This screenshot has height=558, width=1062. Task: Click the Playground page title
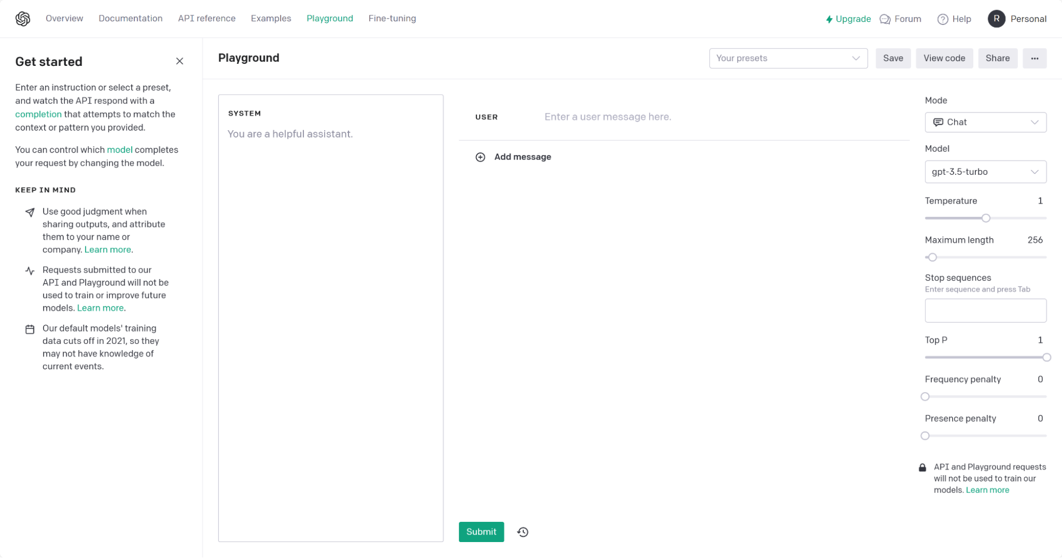249,58
